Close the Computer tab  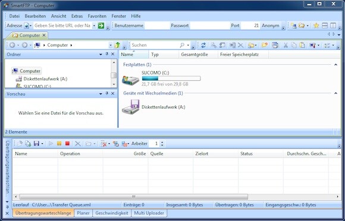[44, 35]
